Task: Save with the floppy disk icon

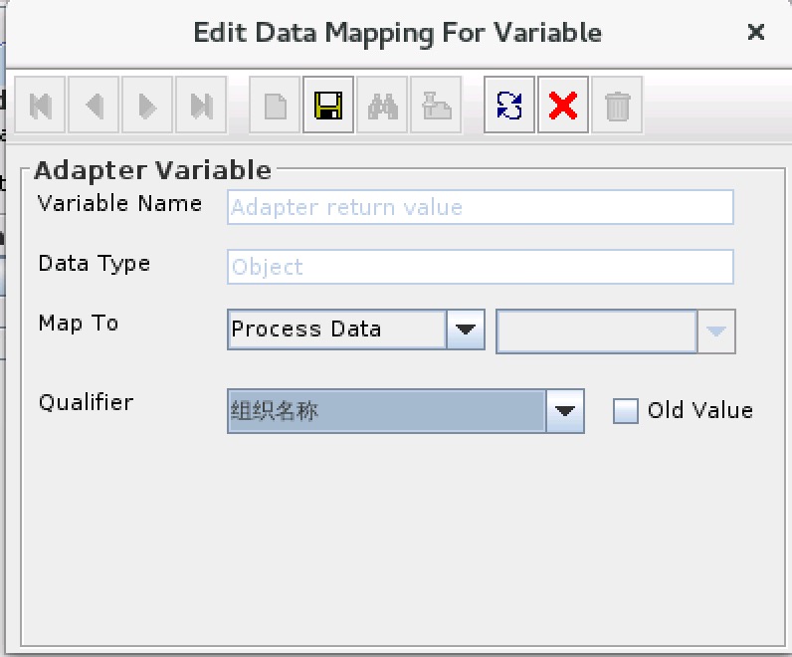Action: (x=328, y=106)
